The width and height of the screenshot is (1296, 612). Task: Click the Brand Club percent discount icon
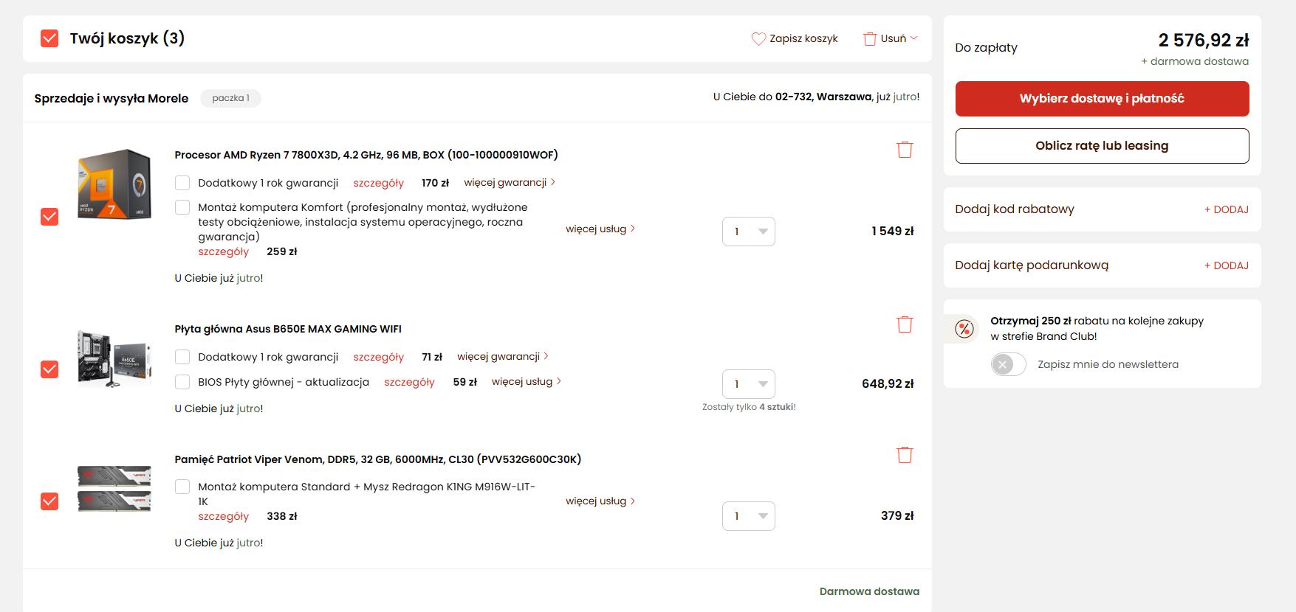[964, 329]
